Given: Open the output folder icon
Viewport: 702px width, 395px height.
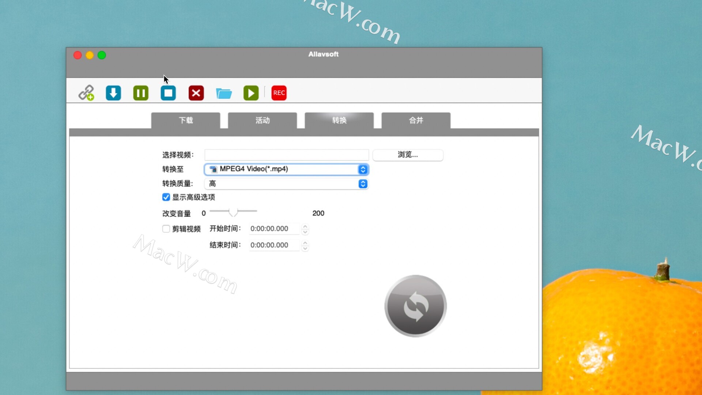Looking at the screenshot, I should [x=224, y=93].
